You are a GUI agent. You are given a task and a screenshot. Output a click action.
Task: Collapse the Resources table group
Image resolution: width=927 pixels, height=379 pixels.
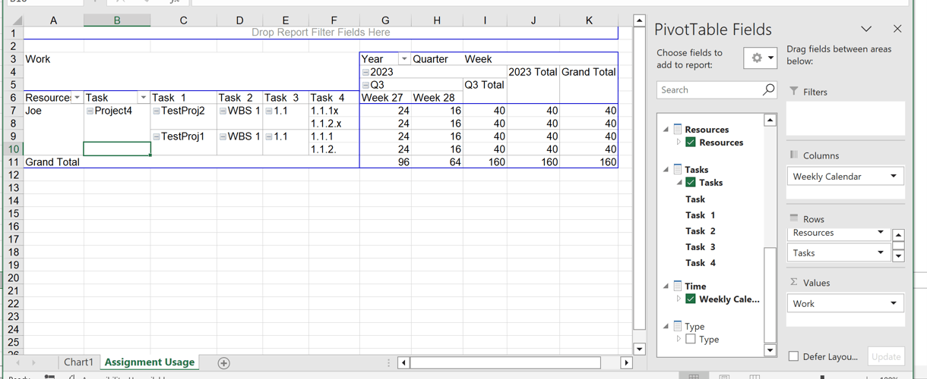666,129
